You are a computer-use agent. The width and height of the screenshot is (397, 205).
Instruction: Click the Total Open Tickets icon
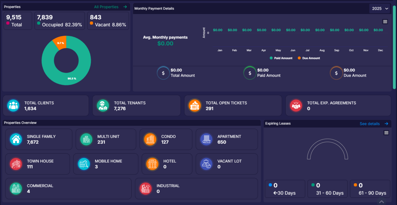pos(195,106)
